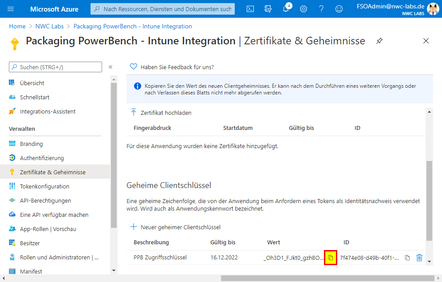Copy the client secret value
The image size is (442, 282).
tap(331, 258)
